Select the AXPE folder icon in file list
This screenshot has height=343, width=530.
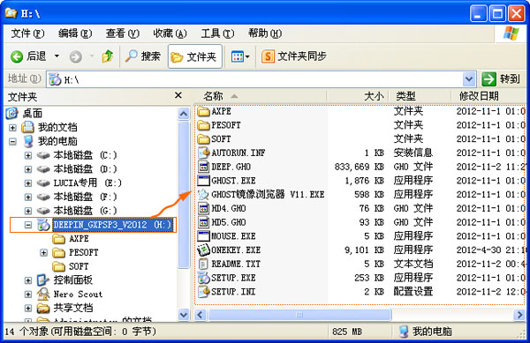[x=203, y=111]
